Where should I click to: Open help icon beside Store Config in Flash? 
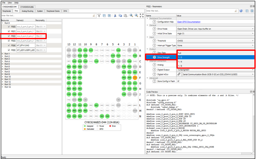click(154, 81)
